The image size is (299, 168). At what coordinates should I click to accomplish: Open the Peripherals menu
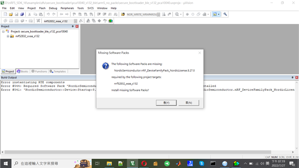[x=67, y=8]
